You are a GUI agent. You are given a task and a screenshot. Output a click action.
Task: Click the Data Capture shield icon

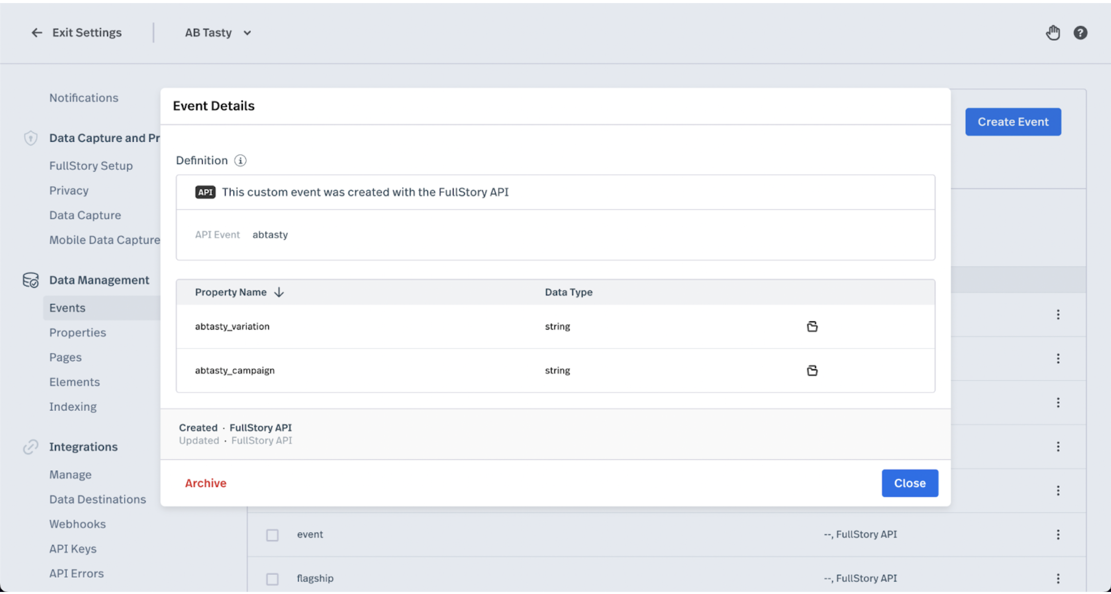31,138
